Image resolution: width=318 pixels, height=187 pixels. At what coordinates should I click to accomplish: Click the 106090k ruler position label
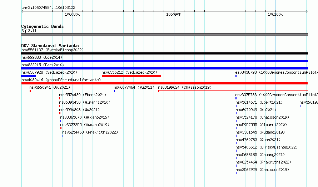coord(174,14)
